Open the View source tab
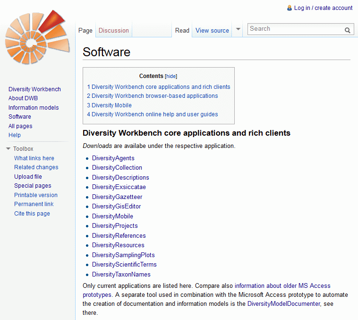Screen dimensions: 358x320 [x=212, y=30]
